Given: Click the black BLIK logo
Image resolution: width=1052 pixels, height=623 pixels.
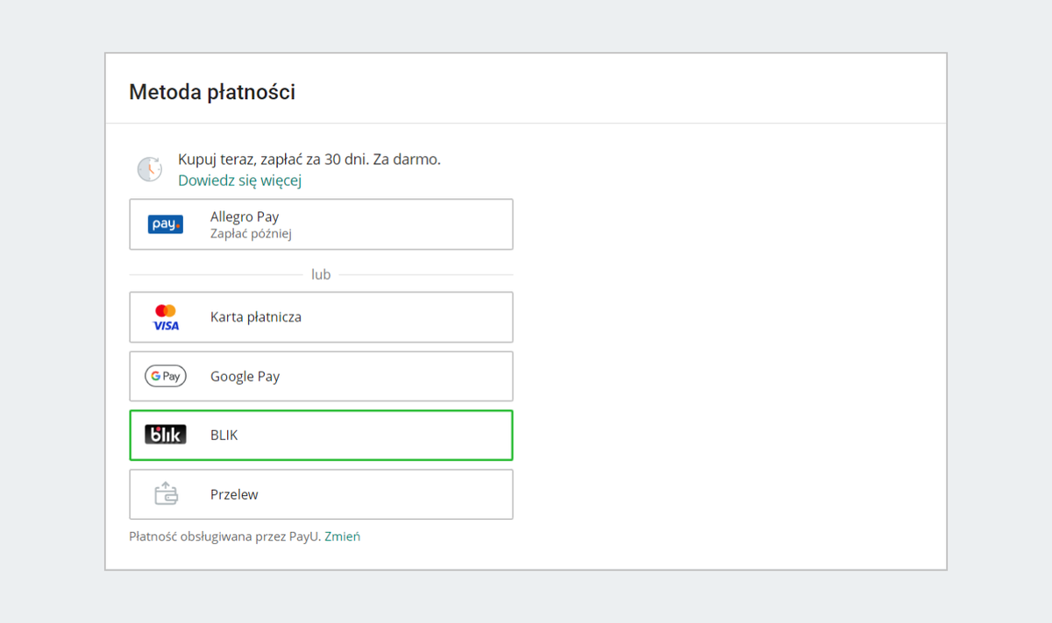Looking at the screenshot, I should pos(166,435).
